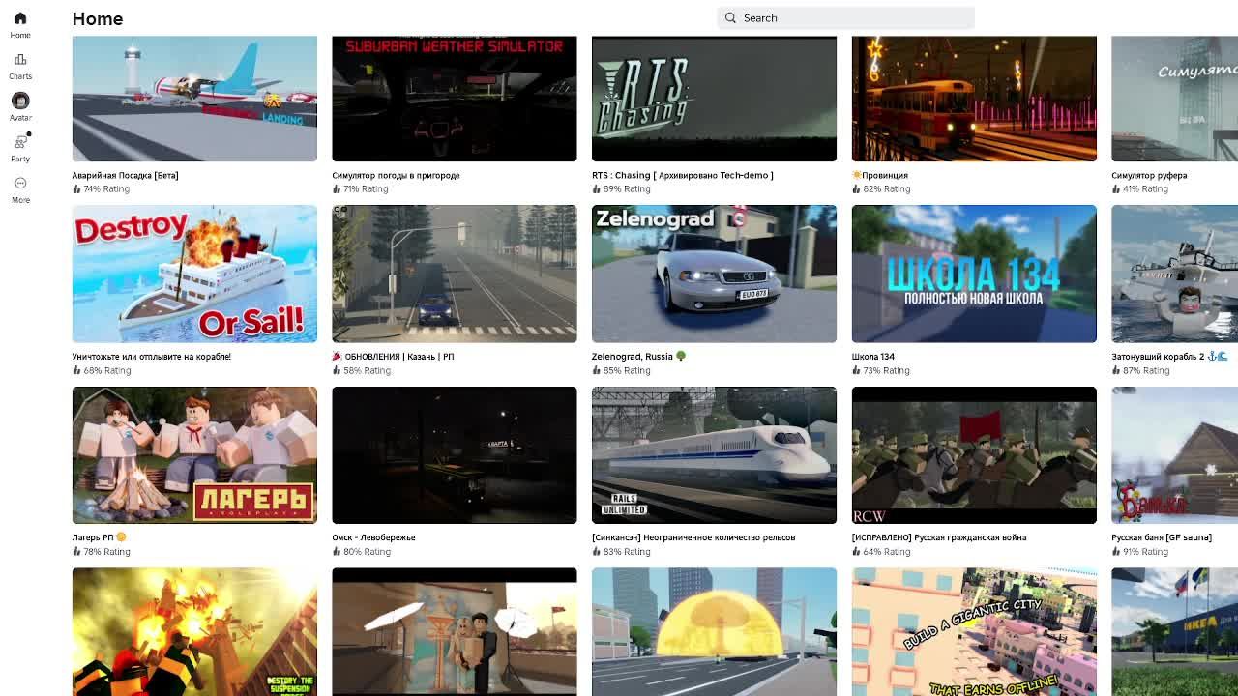Screen dimensions: 1238x696
Task: Click the search magnifier icon
Action: click(x=730, y=17)
